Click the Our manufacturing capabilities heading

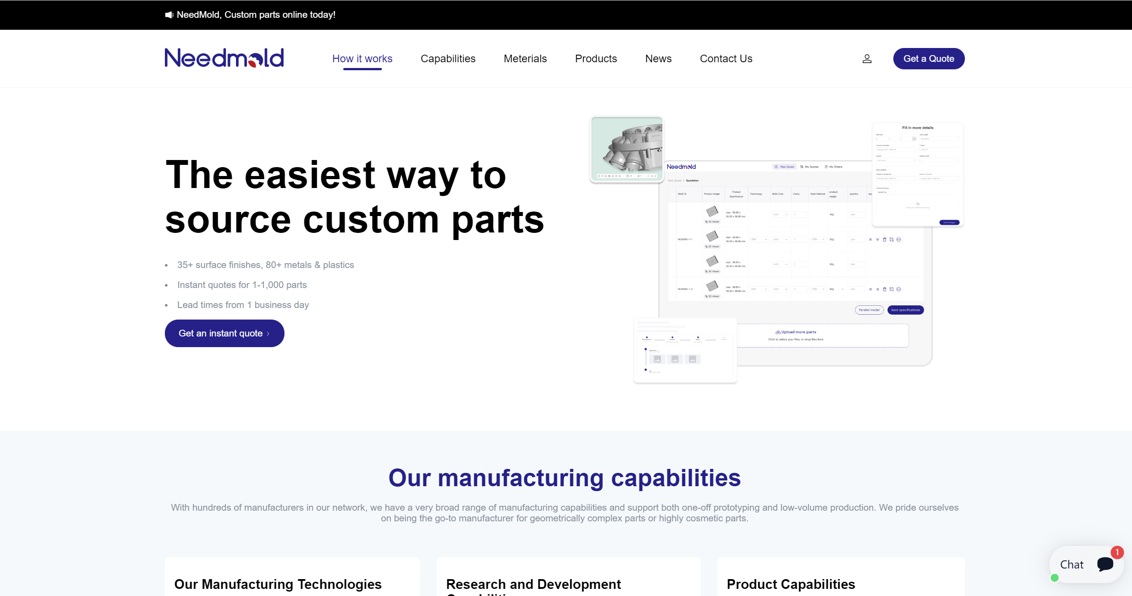564,478
